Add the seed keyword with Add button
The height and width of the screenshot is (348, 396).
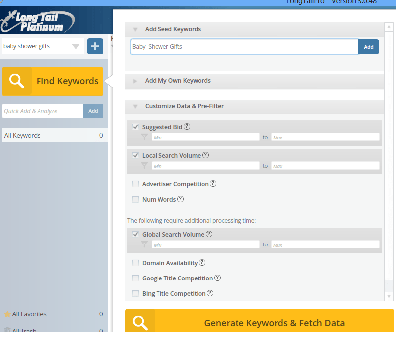coord(368,47)
